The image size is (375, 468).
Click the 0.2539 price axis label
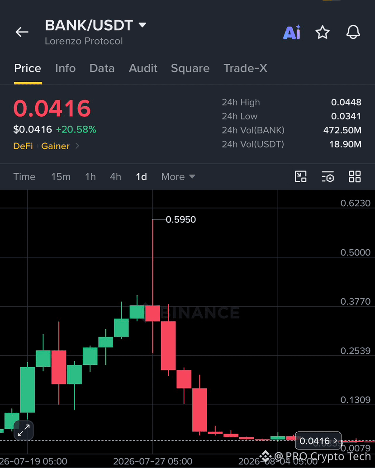[x=355, y=351]
